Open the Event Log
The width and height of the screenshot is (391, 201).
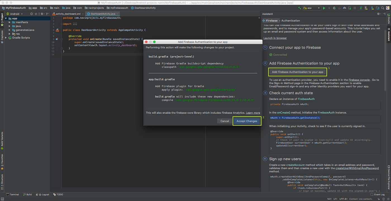click(377, 195)
